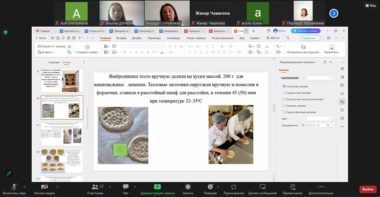Start recording with Запись button
The width and height of the screenshot is (380, 197).
click(188, 187)
